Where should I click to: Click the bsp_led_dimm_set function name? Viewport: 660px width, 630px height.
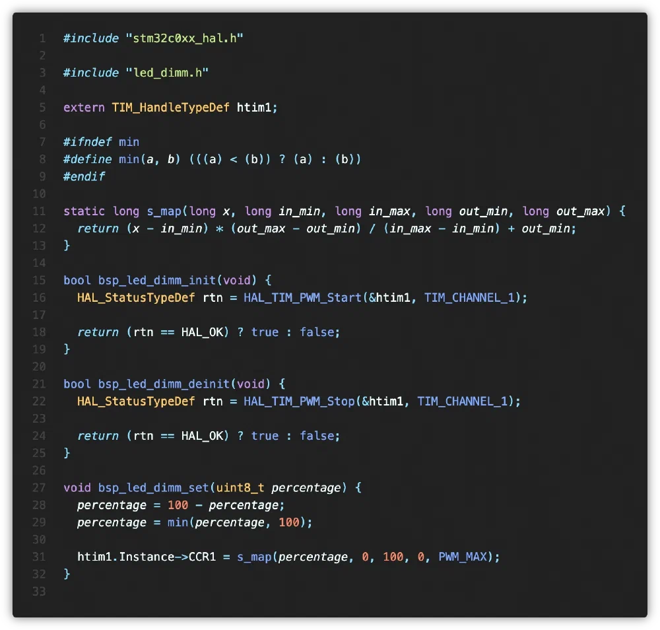pyautogui.click(x=153, y=487)
